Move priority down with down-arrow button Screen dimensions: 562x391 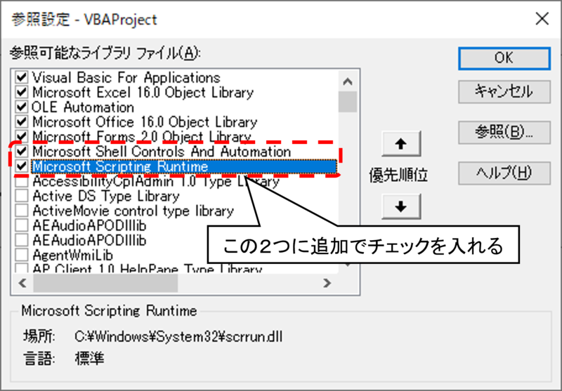(x=400, y=206)
